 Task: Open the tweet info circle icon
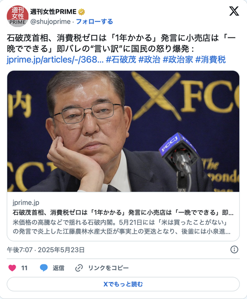tap(234, 249)
